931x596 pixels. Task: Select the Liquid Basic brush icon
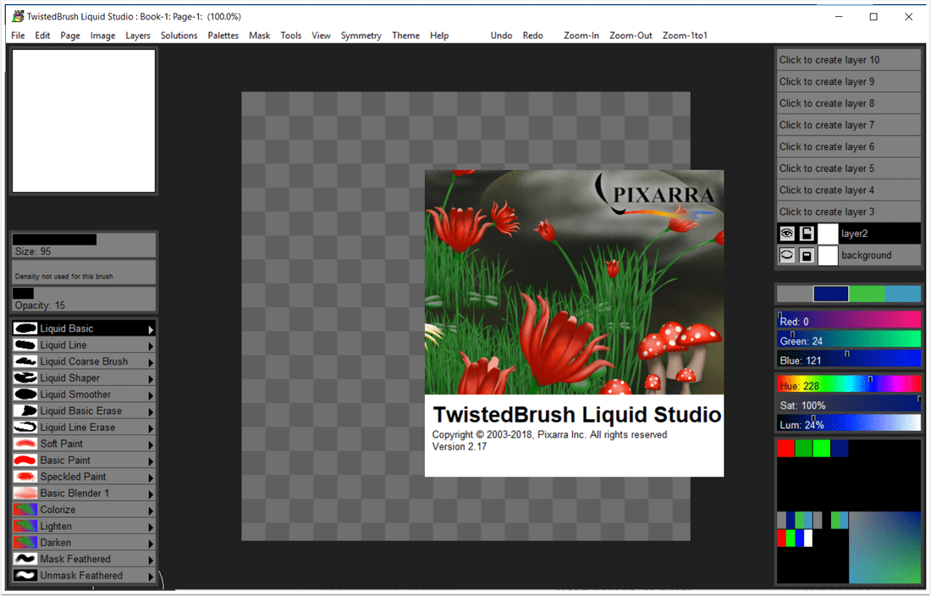point(25,328)
